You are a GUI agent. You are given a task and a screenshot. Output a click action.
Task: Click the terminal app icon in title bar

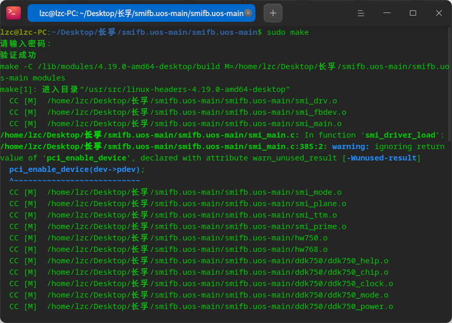14,13
